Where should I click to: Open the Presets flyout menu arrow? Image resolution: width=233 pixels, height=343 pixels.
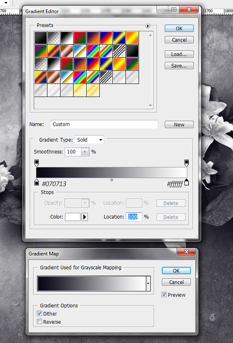[x=148, y=26]
